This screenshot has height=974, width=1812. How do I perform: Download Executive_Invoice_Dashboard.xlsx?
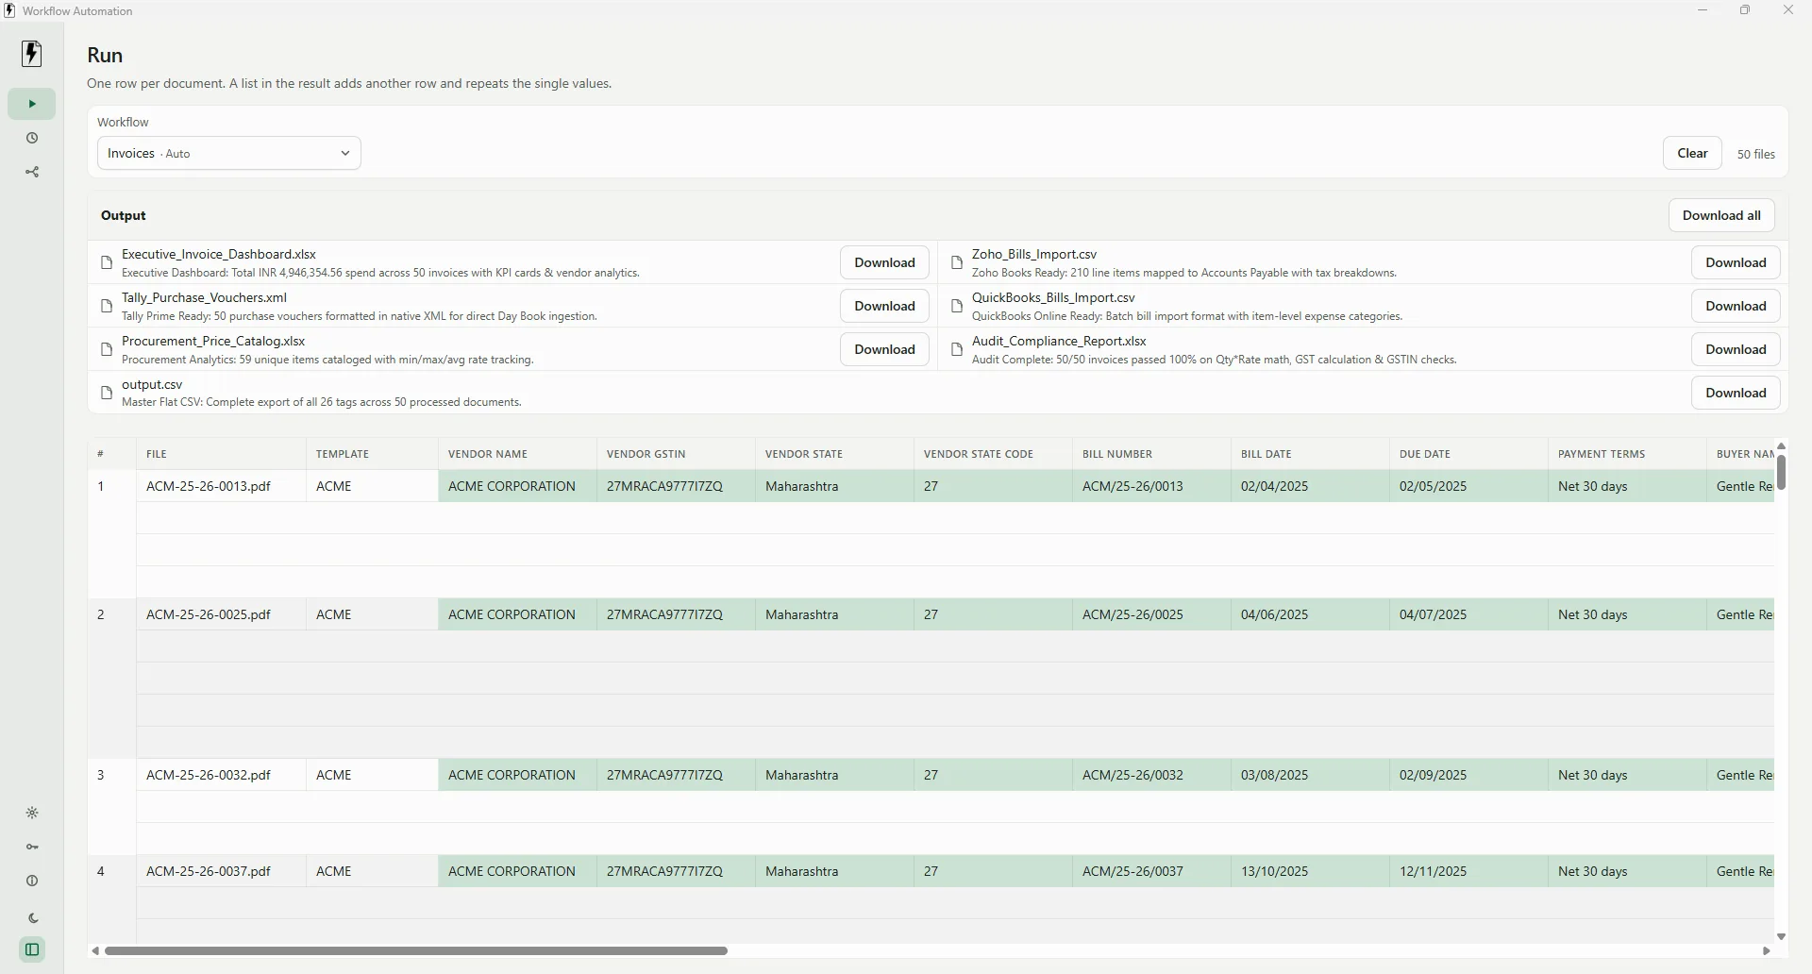[884, 262]
